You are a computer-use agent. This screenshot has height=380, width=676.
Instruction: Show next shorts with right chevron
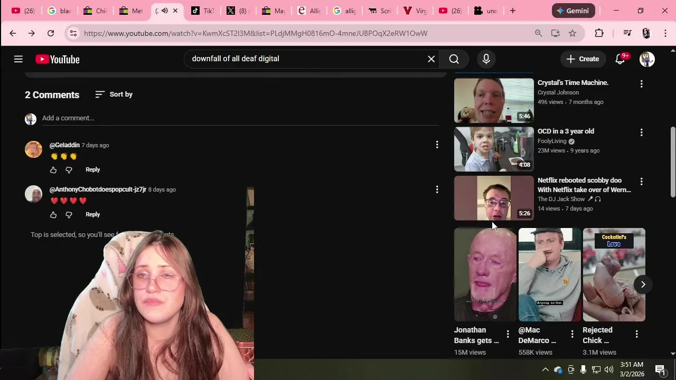643,284
